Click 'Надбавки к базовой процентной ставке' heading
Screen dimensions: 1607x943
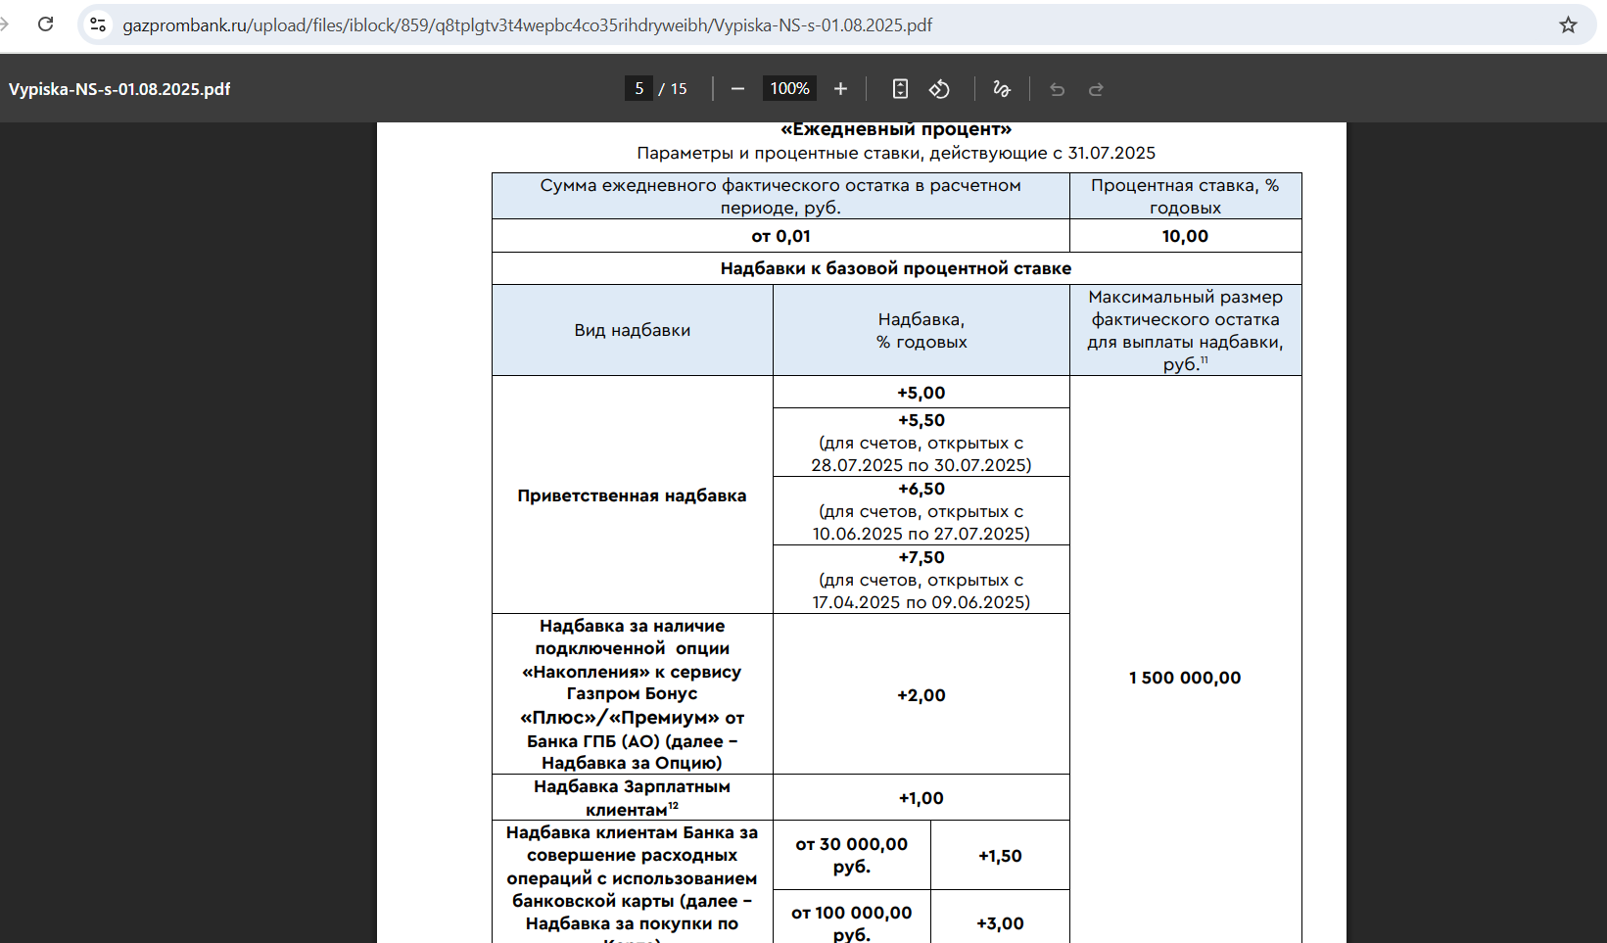[896, 268]
